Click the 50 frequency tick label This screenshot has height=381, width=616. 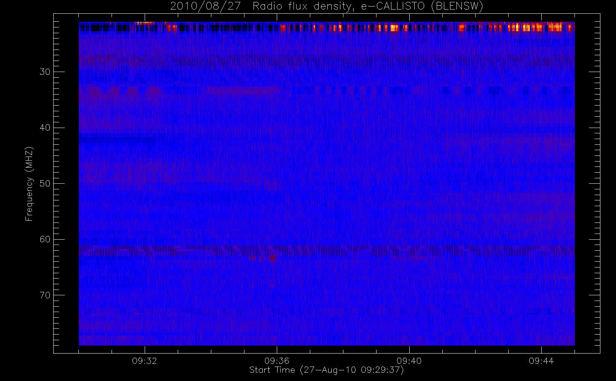click(45, 184)
